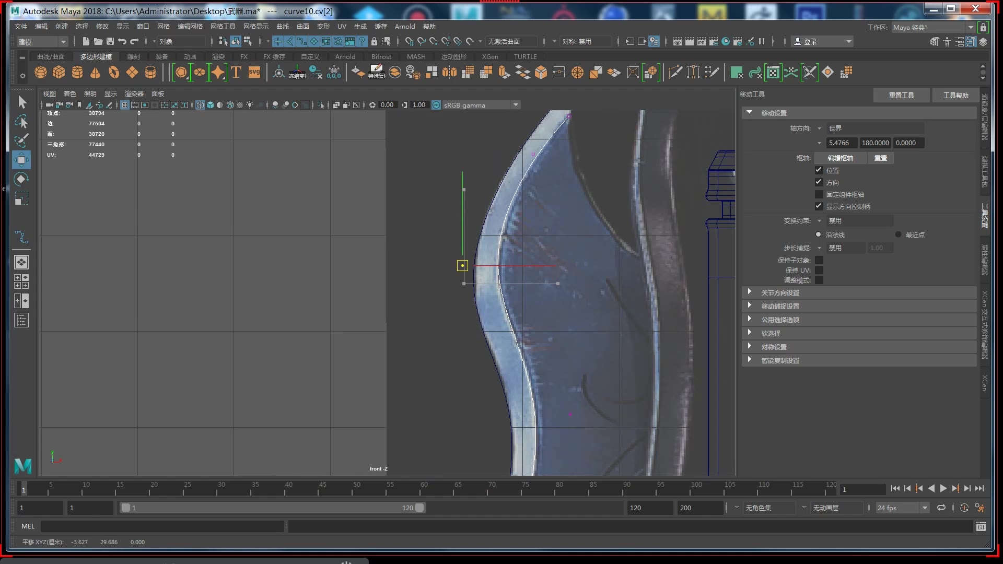Image resolution: width=1003 pixels, height=564 pixels.
Task: Click the Play forwards button
Action: (x=943, y=488)
